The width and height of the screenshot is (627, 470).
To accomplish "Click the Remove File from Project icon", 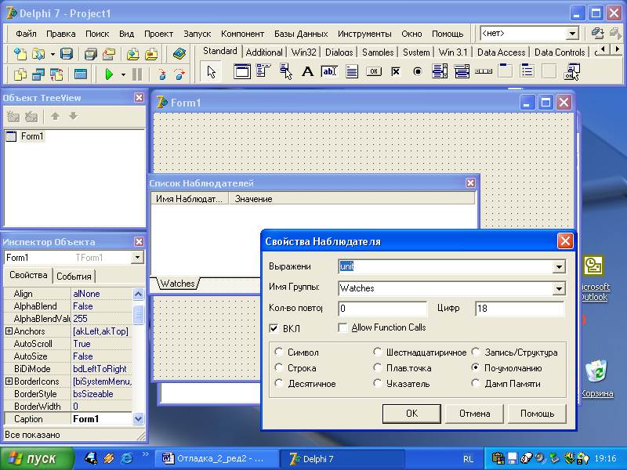I will click(x=151, y=53).
